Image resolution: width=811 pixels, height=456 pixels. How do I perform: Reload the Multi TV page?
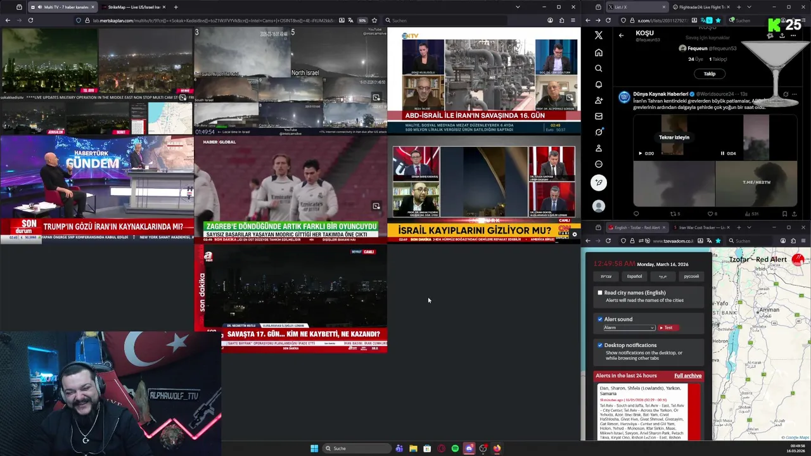[30, 20]
